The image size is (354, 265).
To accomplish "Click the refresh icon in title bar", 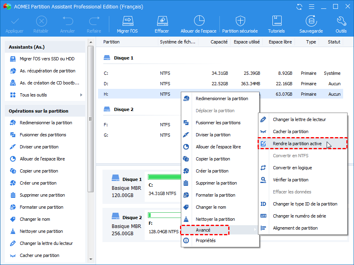I will 299,6.
